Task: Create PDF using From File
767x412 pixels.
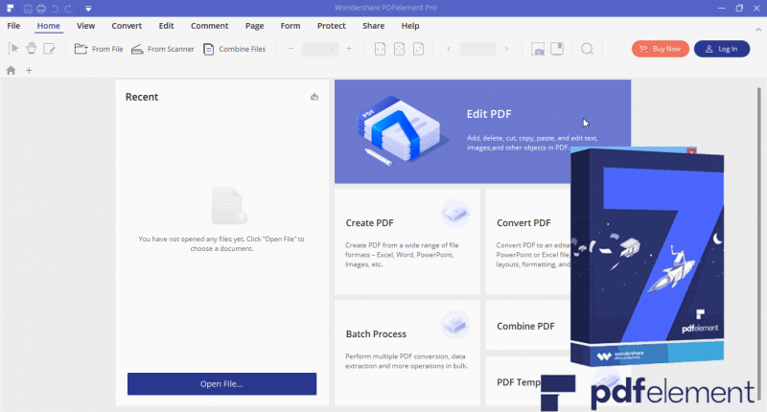Action: (x=99, y=49)
